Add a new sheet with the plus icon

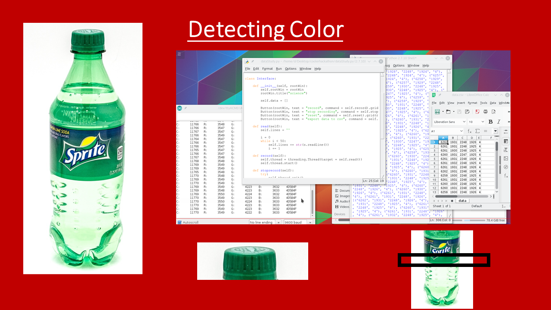[x=452, y=201]
